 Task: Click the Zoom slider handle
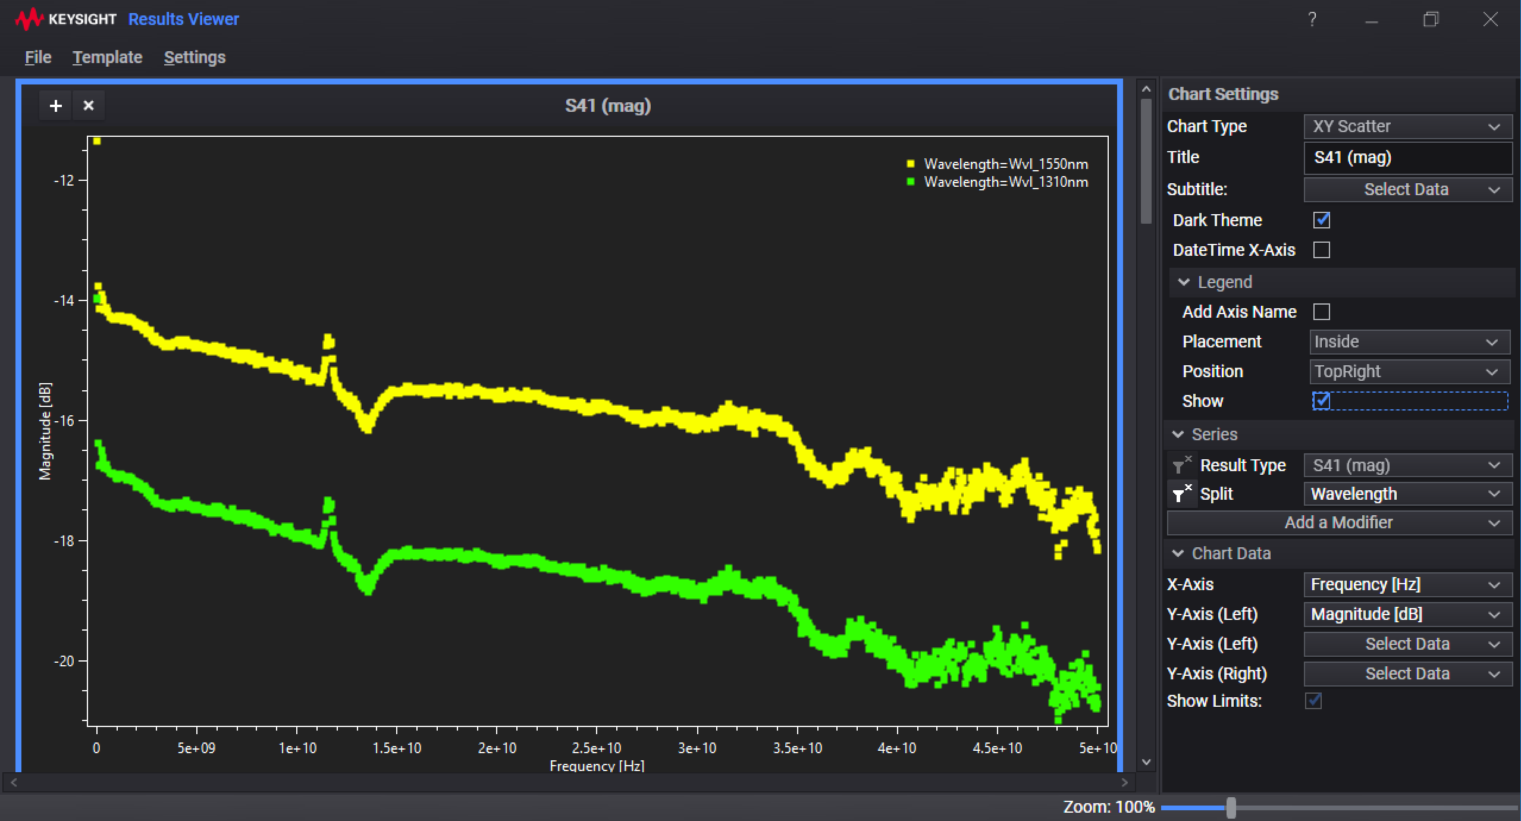1231,807
